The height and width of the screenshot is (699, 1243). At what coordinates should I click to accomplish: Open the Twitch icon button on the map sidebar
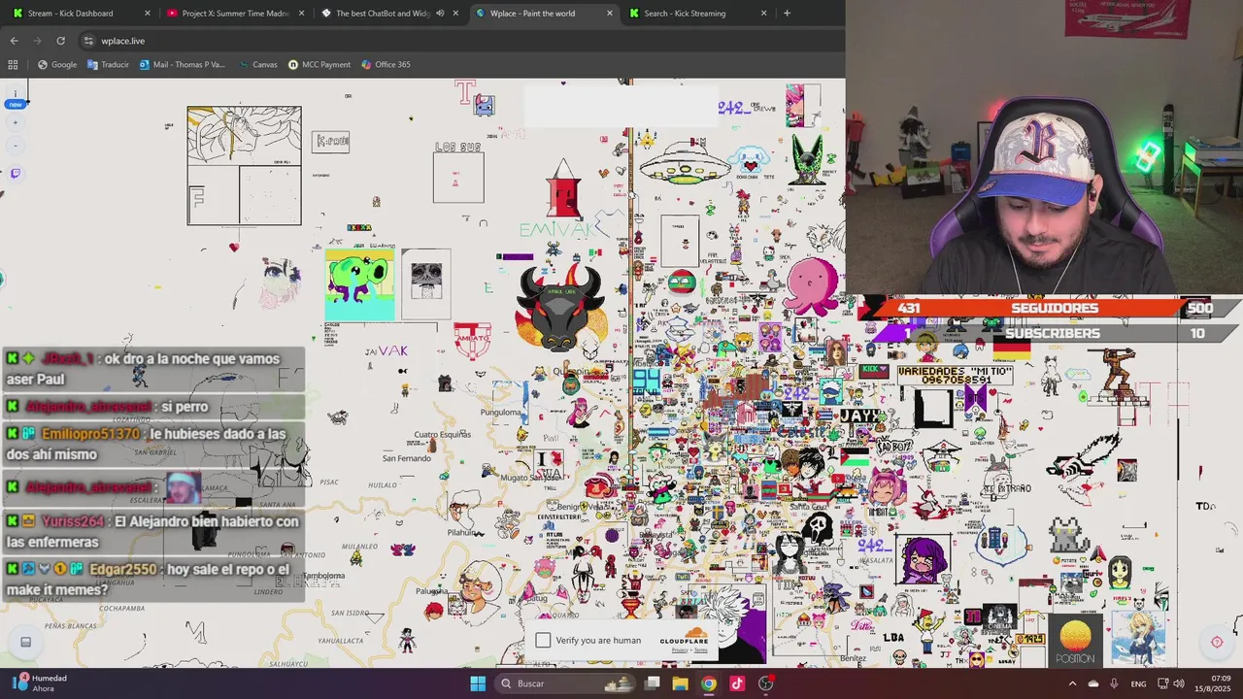point(16,173)
